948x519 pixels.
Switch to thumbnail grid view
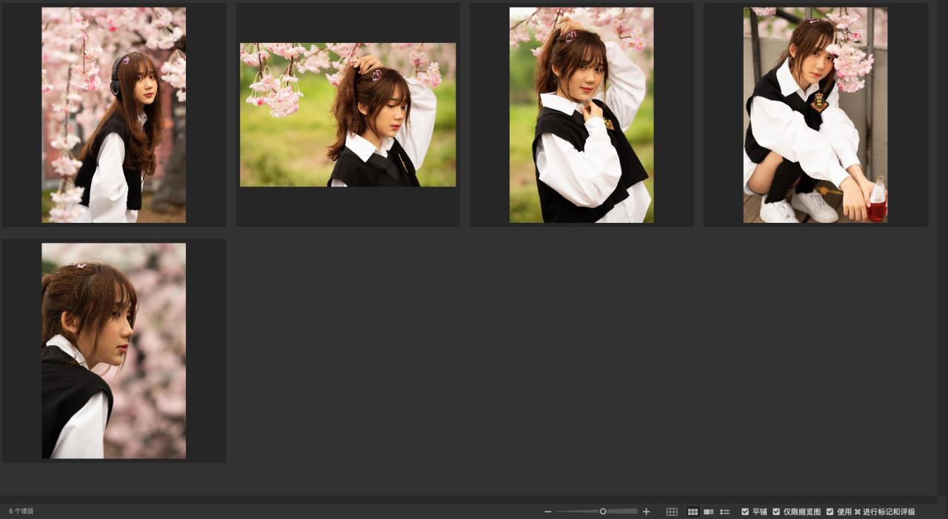click(x=693, y=512)
